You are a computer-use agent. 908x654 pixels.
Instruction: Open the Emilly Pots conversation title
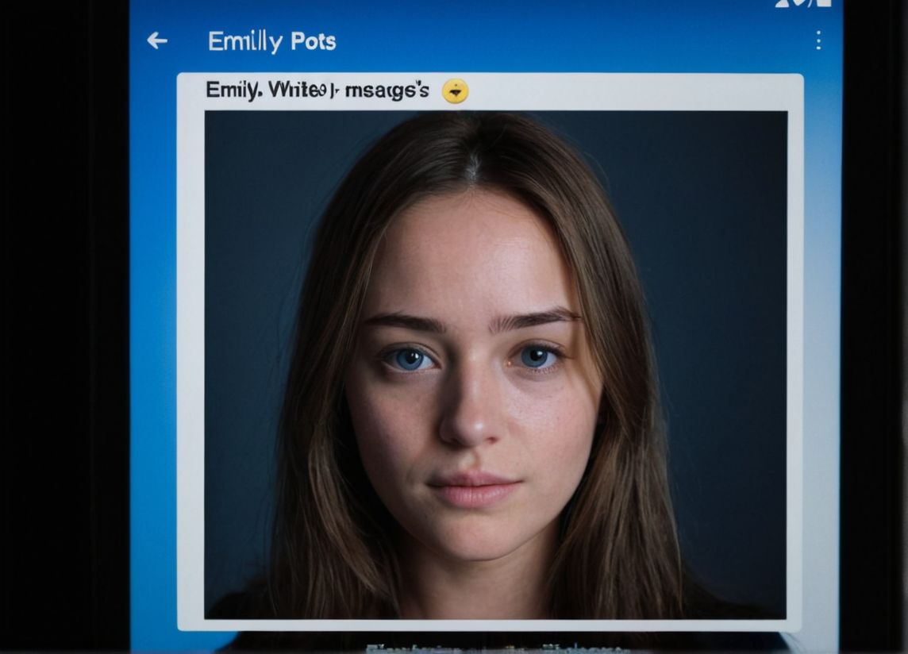coord(271,41)
